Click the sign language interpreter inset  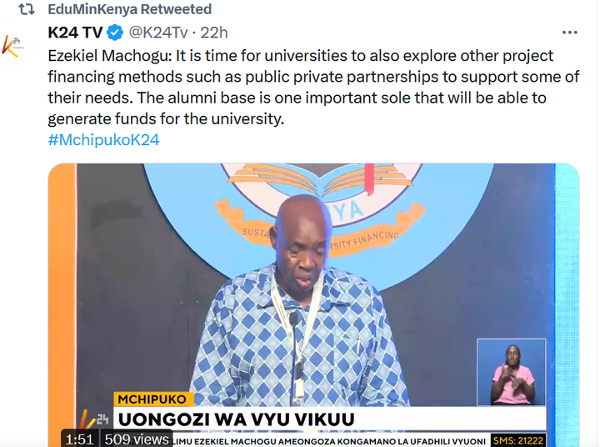coord(511,372)
